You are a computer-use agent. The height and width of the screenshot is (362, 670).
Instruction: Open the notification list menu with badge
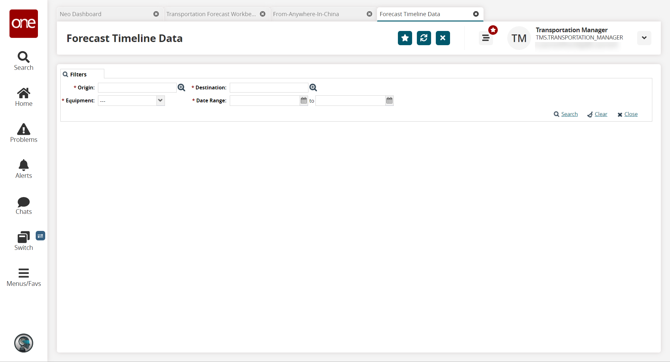pyautogui.click(x=486, y=38)
